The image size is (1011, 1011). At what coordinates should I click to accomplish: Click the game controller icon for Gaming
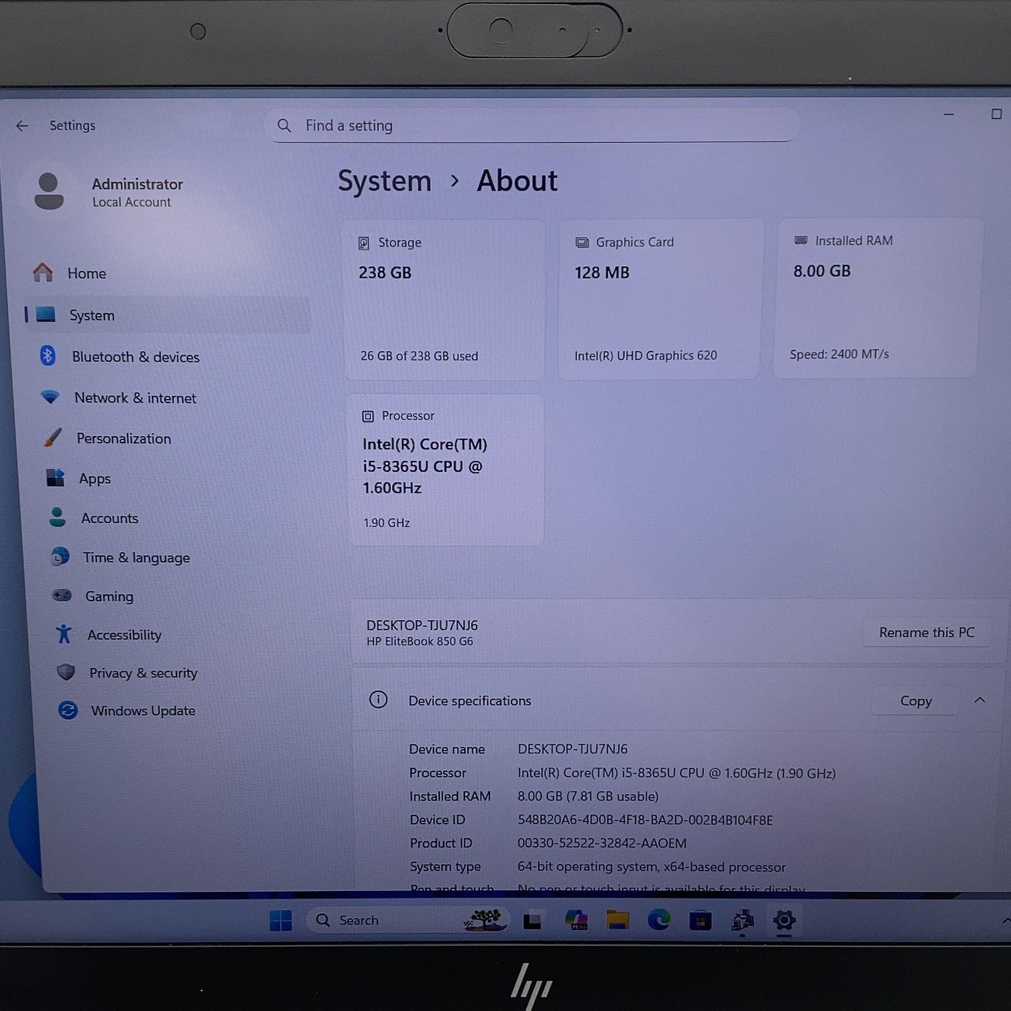pyautogui.click(x=62, y=595)
